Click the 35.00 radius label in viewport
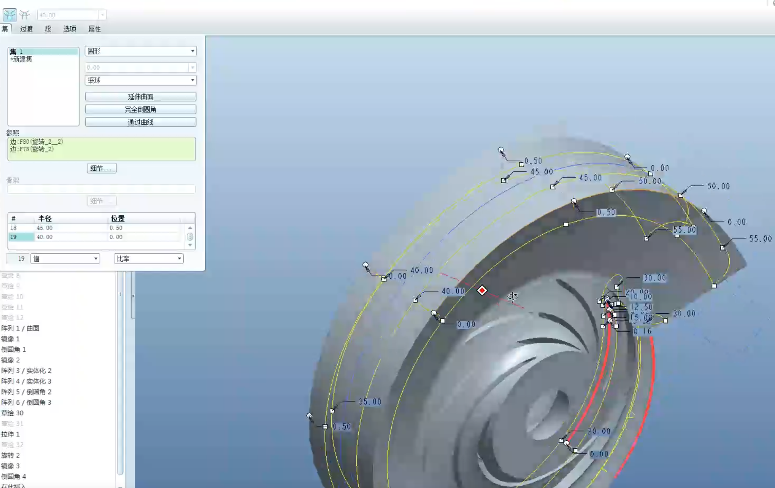Viewport: 775px width, 488px height. [370, 402]
